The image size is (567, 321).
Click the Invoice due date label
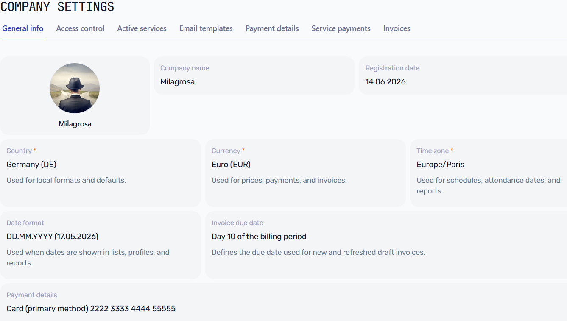[x=237, y=223]
